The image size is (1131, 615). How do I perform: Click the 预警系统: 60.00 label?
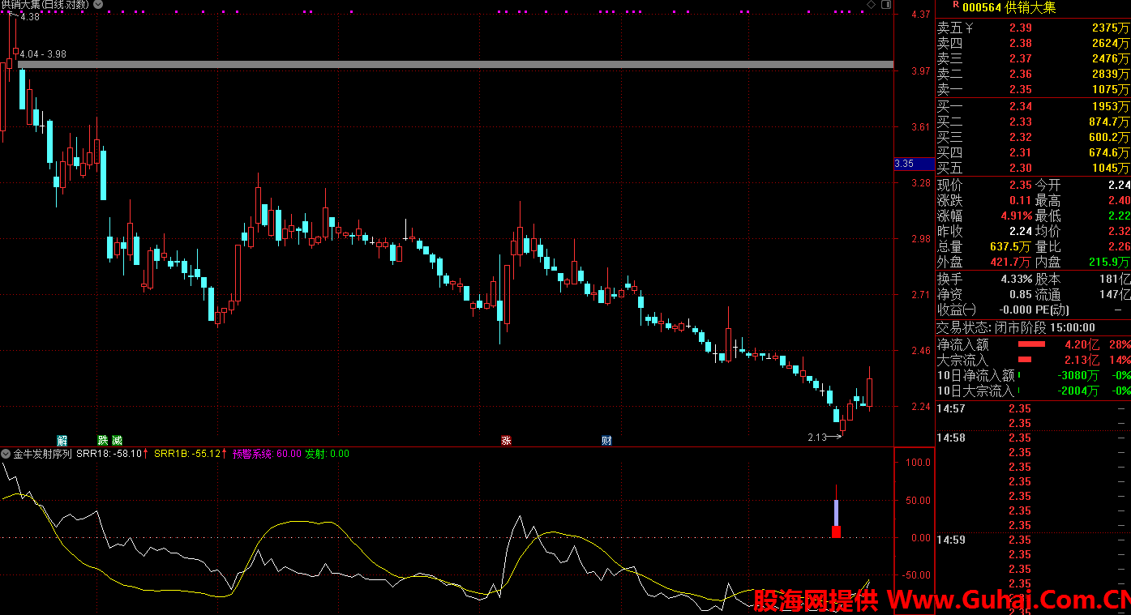pos(267,454)
